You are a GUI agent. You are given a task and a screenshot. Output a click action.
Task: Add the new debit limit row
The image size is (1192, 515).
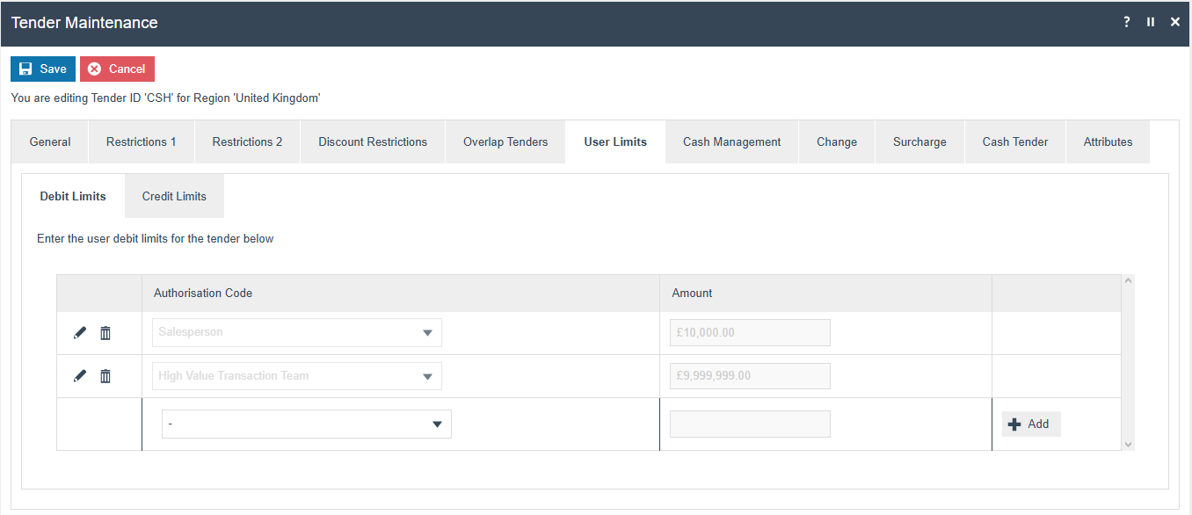pos(1031,424)
